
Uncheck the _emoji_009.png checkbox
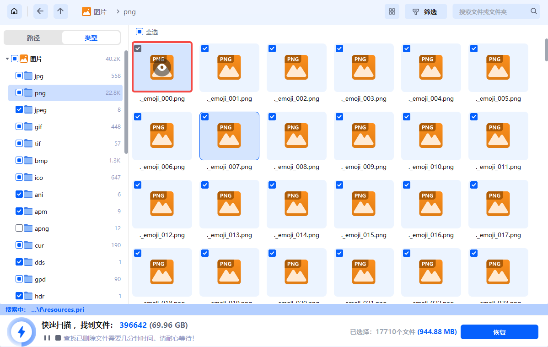(339, 117)
